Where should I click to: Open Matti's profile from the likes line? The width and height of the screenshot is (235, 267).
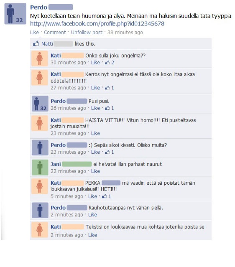47,44
